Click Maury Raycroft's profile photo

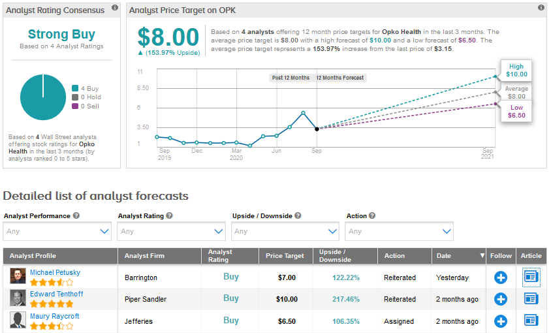[x=18, y=320]
